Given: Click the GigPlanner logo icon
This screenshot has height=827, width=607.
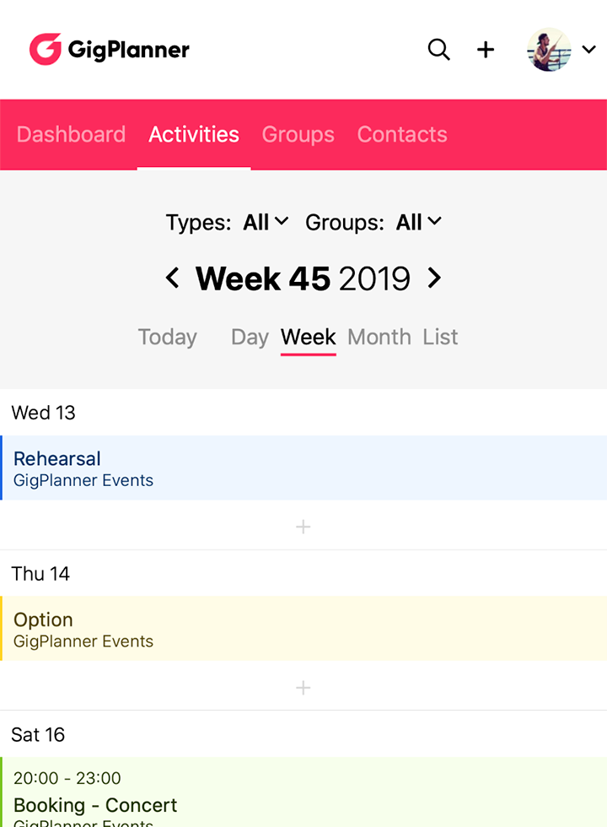Looking at the screenshot, I should click(x=46, y=50).
